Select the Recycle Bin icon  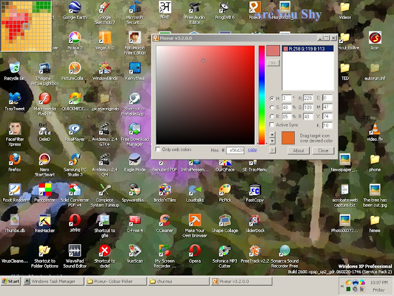(15, 72)
